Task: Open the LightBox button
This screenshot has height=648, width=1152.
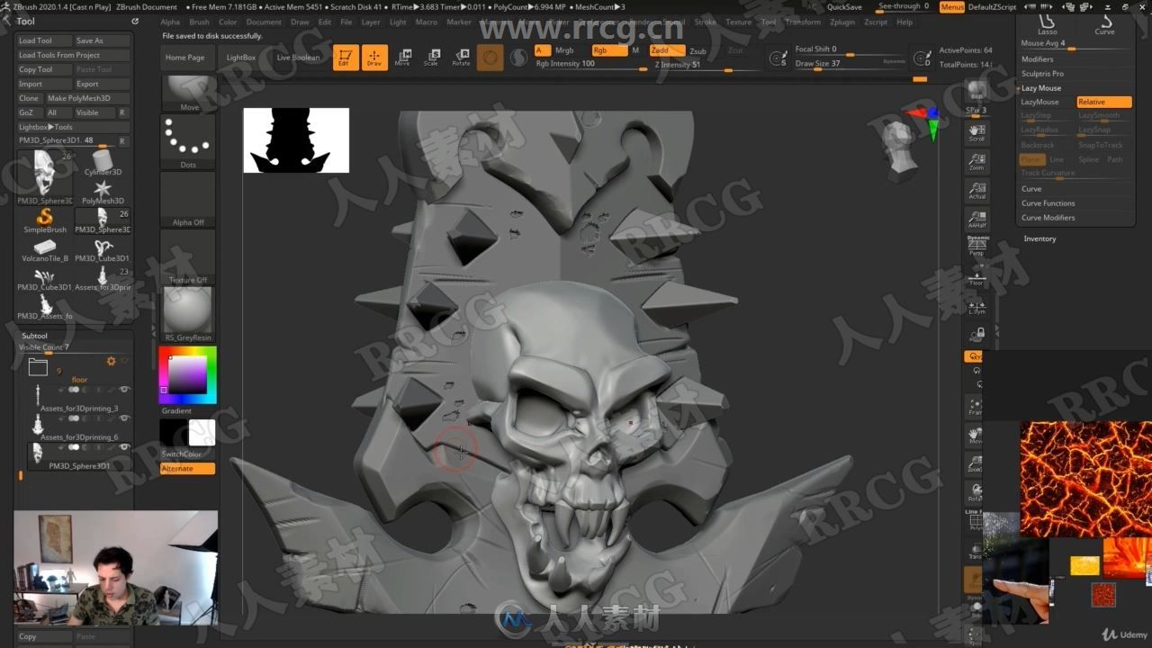Action: pos(241,58)
